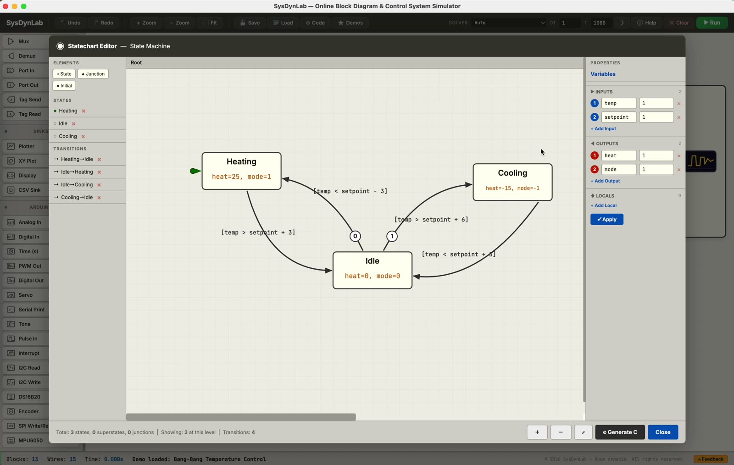
Task: Click the Save toolbar button
Action: [x=250, y=22]
